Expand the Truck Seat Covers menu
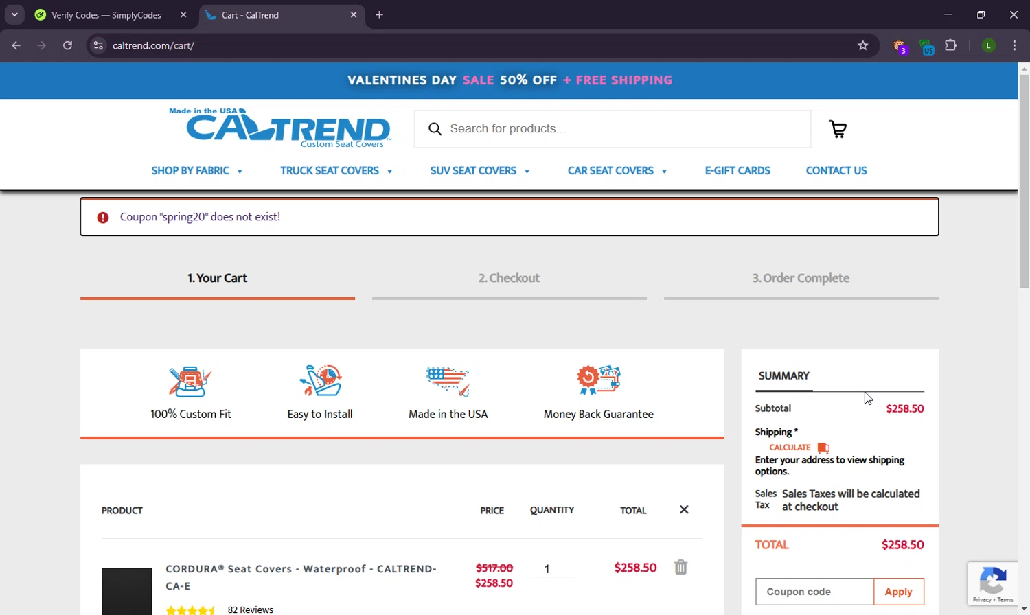This screenshot has height=615, width=1030. tap(336, 170)
